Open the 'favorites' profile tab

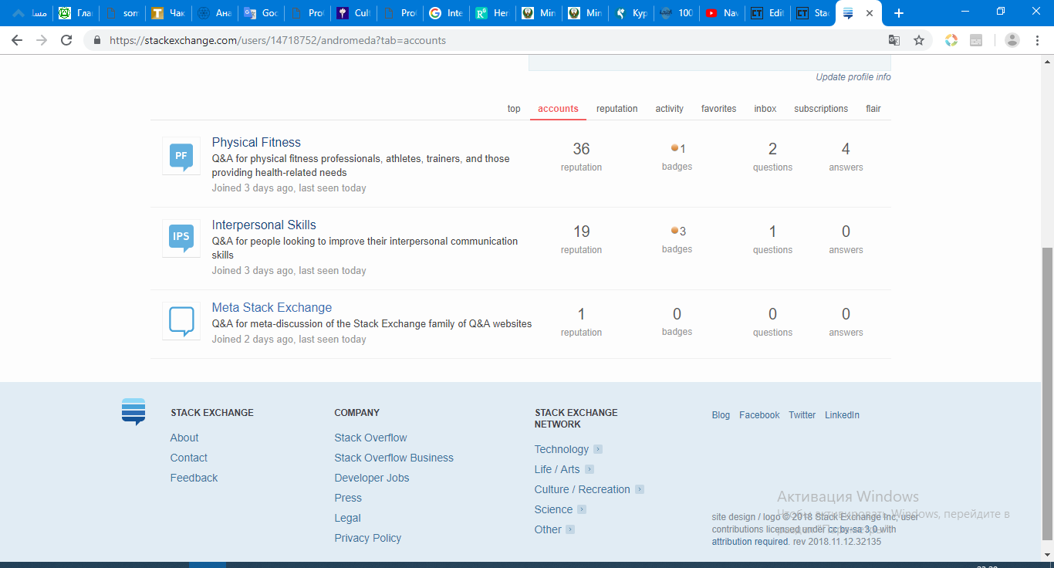click(718, 109)
